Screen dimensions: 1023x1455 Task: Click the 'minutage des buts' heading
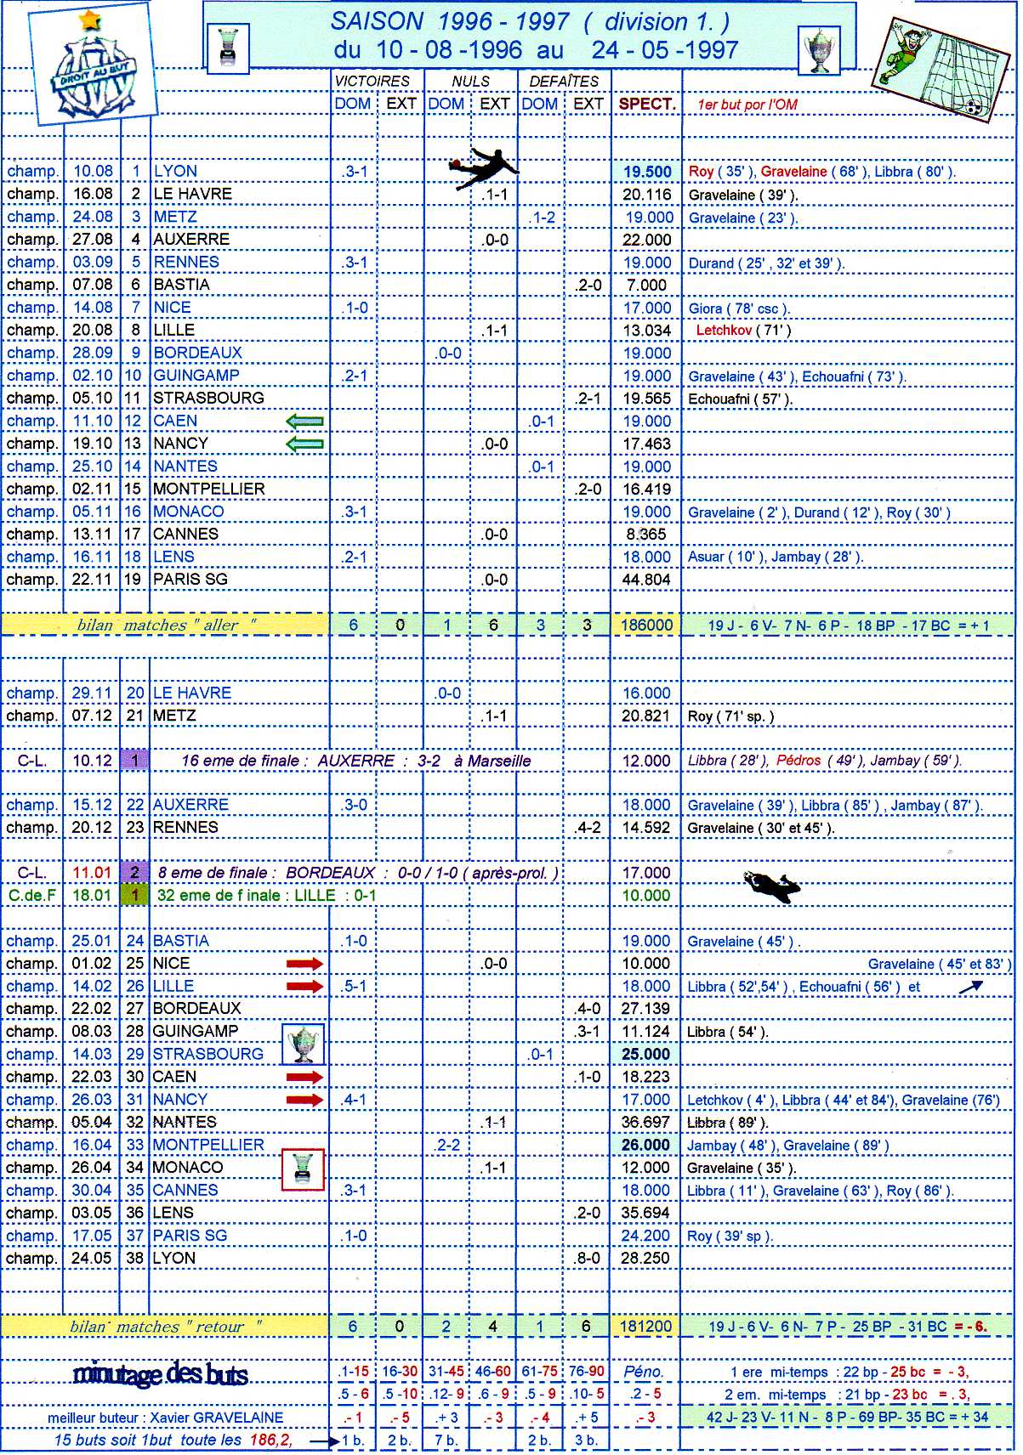click(161, 1374)
